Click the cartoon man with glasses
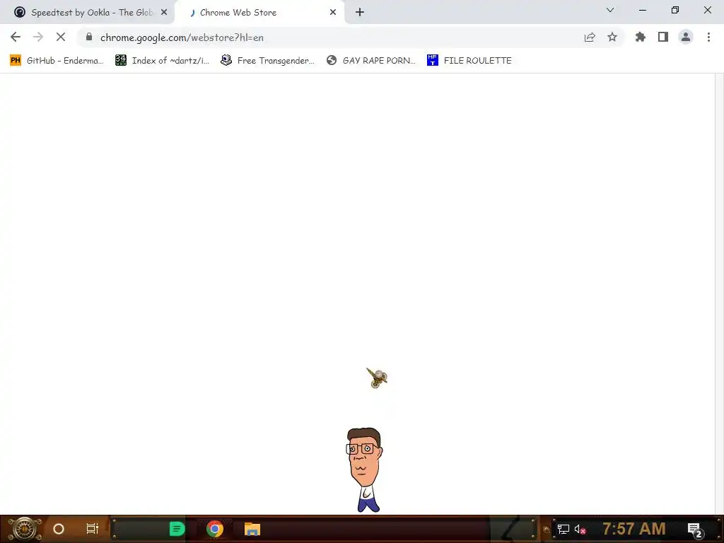The image size is (724, 543). 365,469
